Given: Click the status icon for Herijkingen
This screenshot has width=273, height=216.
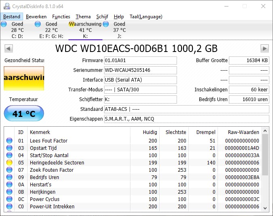Looking at the screenshot, I should pos(9,192).
